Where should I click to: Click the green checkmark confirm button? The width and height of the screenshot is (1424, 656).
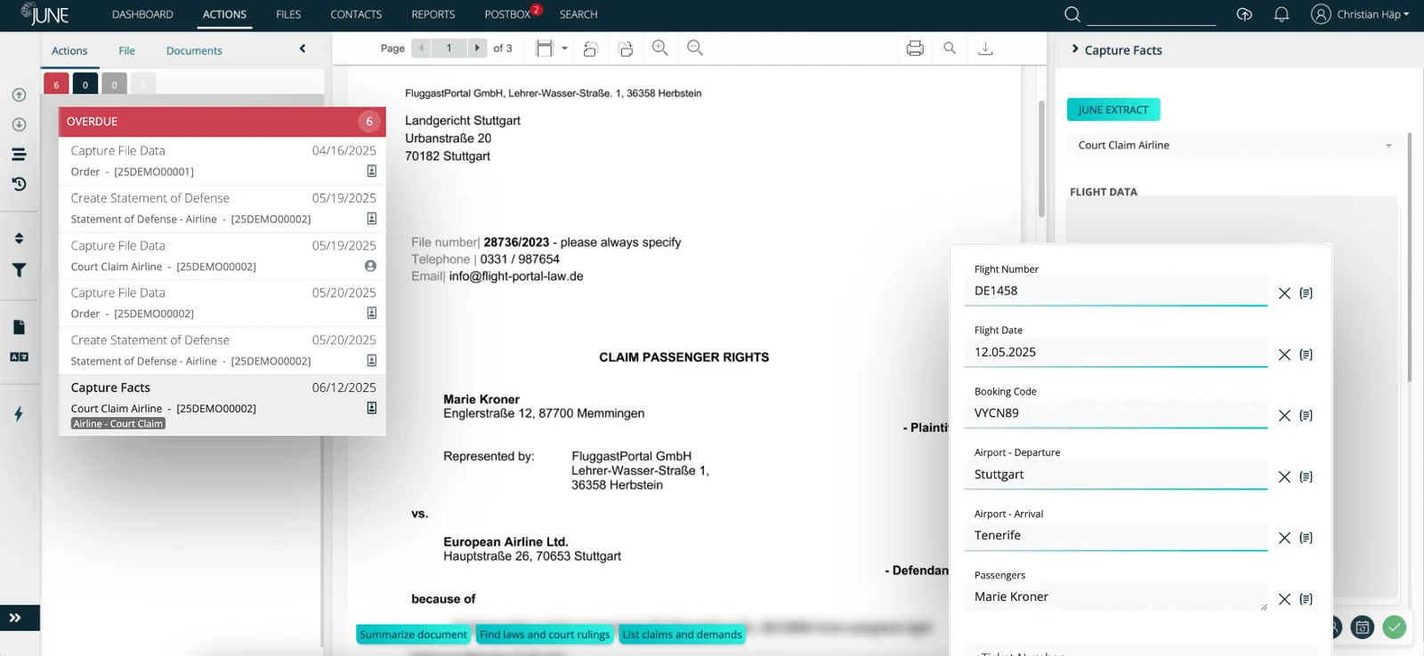click(x=1395, y=627)
